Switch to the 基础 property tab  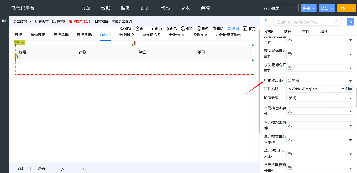click(287, 32)
